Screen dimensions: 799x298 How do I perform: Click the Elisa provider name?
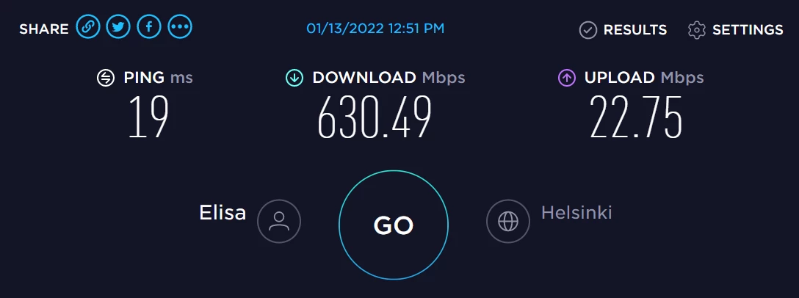pos(223,212)
